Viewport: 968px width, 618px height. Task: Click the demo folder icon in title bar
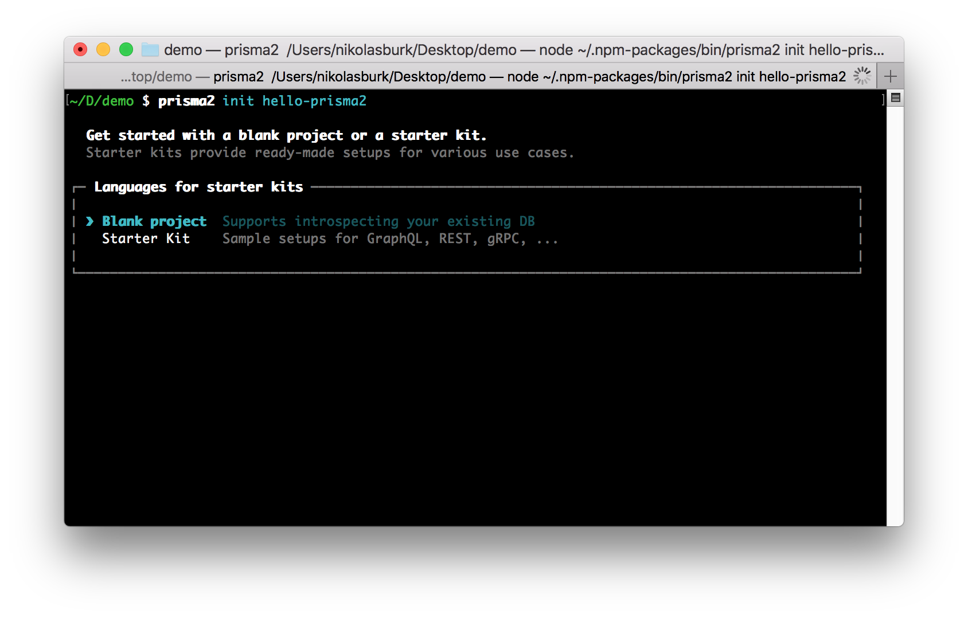click(150, 50)
